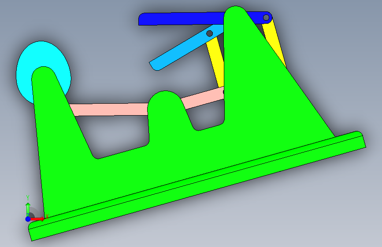Click the red X axis arrow of triad
The height and width of the screenshot is (247, 382).
click(39, 219)
